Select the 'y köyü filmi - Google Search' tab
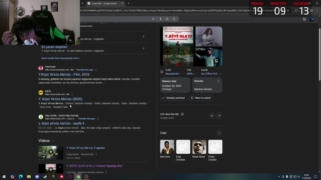This screenshot has width=321, height=180. click(x=105, y=3)
